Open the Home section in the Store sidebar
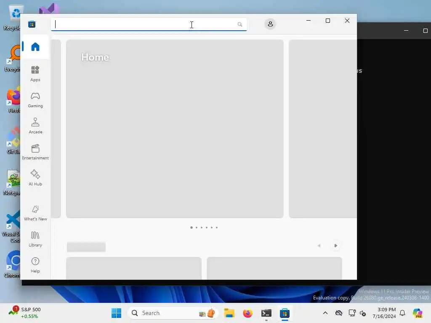This screenshot has width=431, height=323. pyautogui.click(x=35, y=47)
